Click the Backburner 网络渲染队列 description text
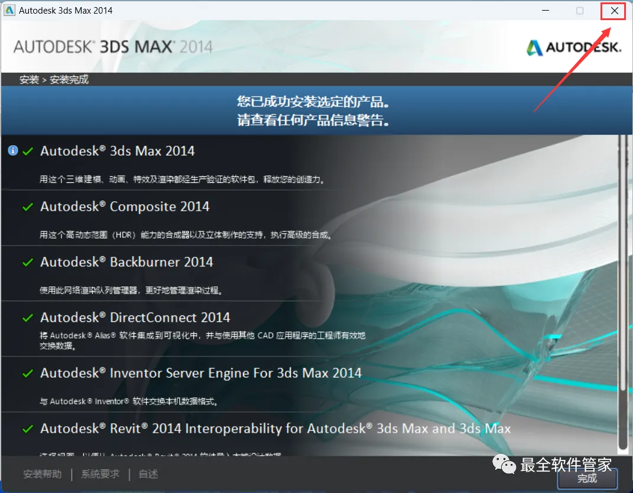The image size is (633, 493). (x=131, y=290)
